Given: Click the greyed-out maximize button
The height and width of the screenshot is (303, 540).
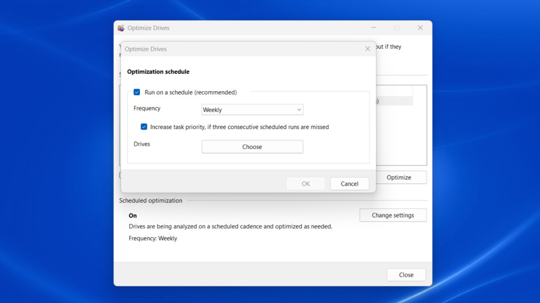Looking at the screenshot, I should (x=397, y=28).
